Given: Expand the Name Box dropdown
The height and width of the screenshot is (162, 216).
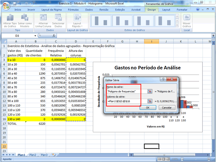Looking at the screenshot, I should click(x=35, y=36).
